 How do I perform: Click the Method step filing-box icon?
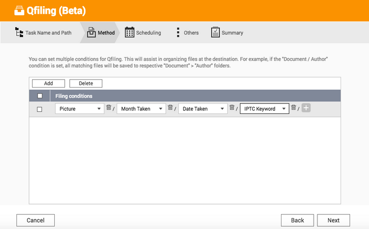pyautogui.click(x=91, y=32)
